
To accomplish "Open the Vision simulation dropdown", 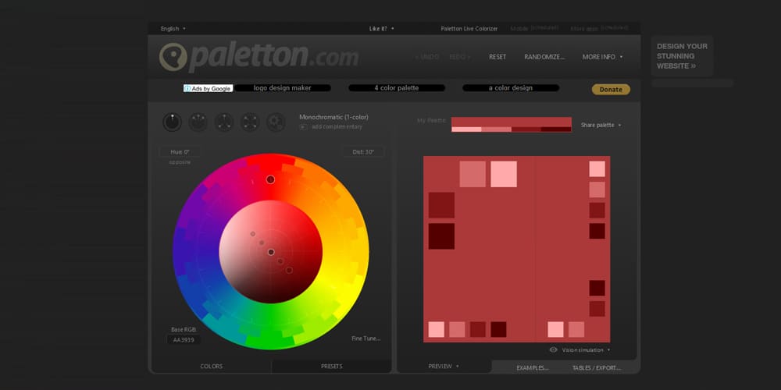I will click(586, 350).
